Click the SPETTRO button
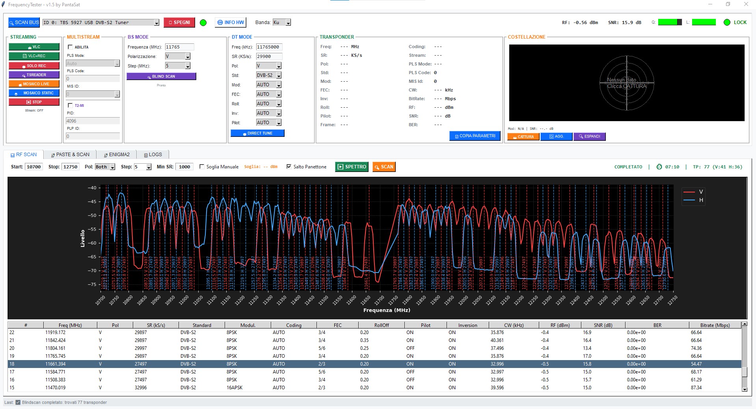The height and width of the screenshot is (409, 756). point(352,167)
